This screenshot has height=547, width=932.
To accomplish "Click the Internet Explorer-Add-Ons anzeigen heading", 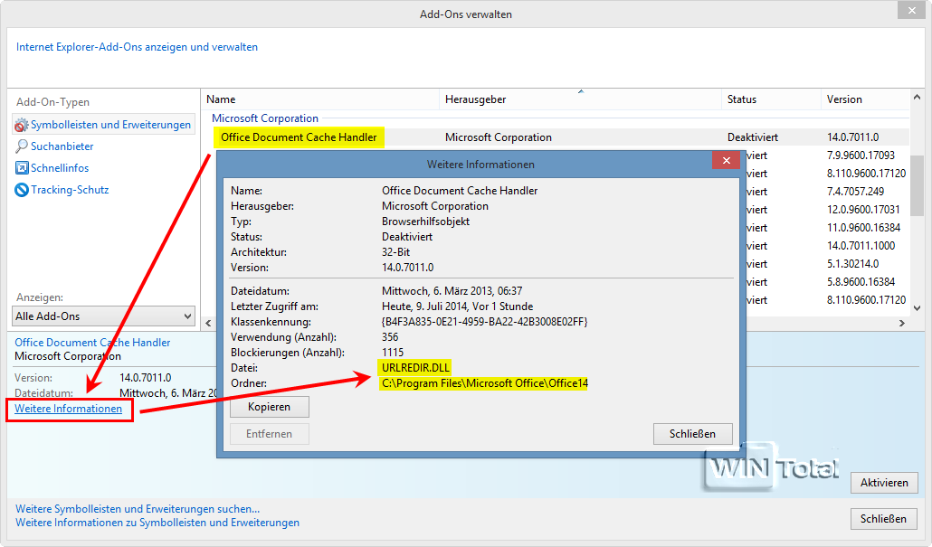I will pyautogui.click(x=137, y=47).
